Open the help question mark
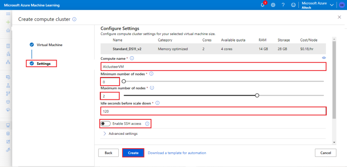 click(x=283, y=5)
